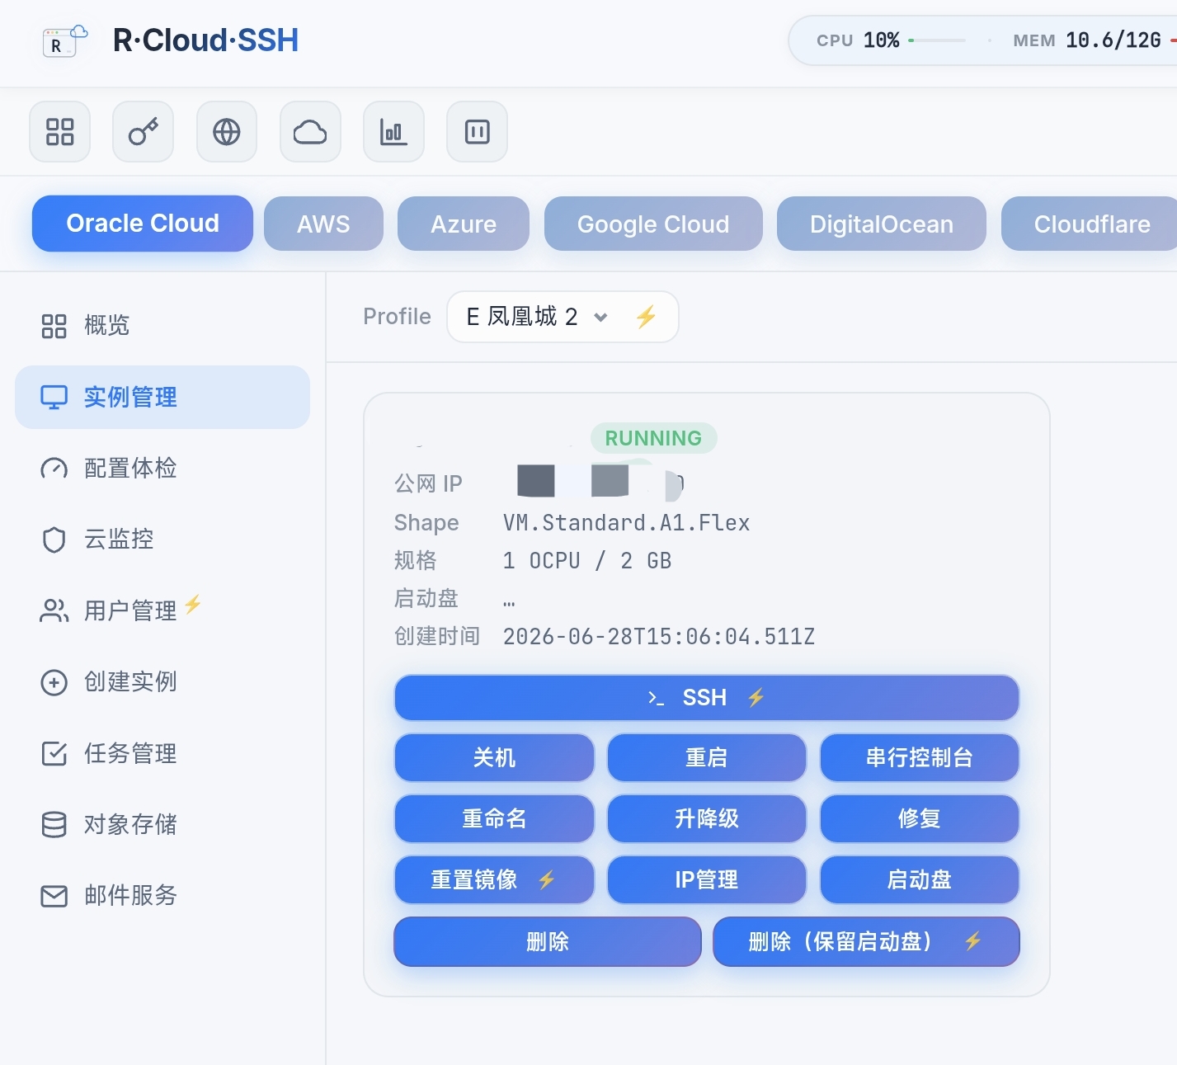Switch to the AWS tab
Viewport: 1177px width, 1065px height.
click(323, 224)
